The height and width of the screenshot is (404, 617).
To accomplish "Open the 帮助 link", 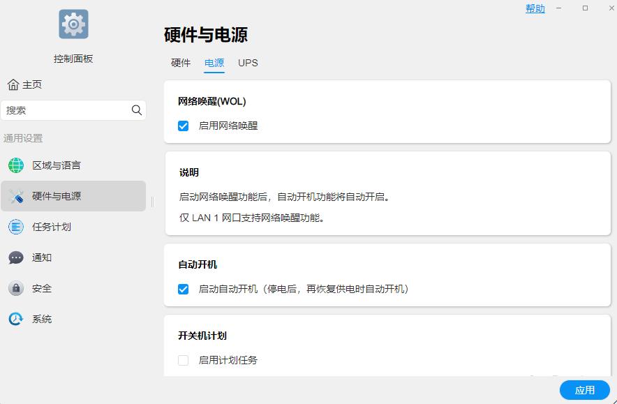I will pyautogui.click(x=535, y=8).
